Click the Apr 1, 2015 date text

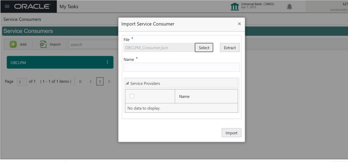[248, 7]
